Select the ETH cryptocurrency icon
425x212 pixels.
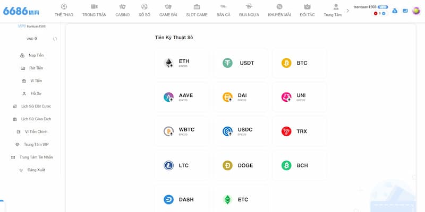coord(168,63)
